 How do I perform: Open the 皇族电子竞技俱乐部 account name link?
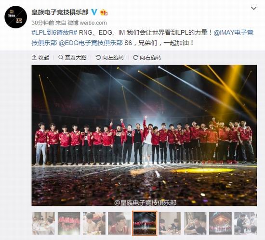(x=60, y=12)
